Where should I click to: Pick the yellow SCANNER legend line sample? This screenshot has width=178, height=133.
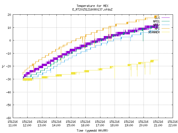(x=166, y=32)
